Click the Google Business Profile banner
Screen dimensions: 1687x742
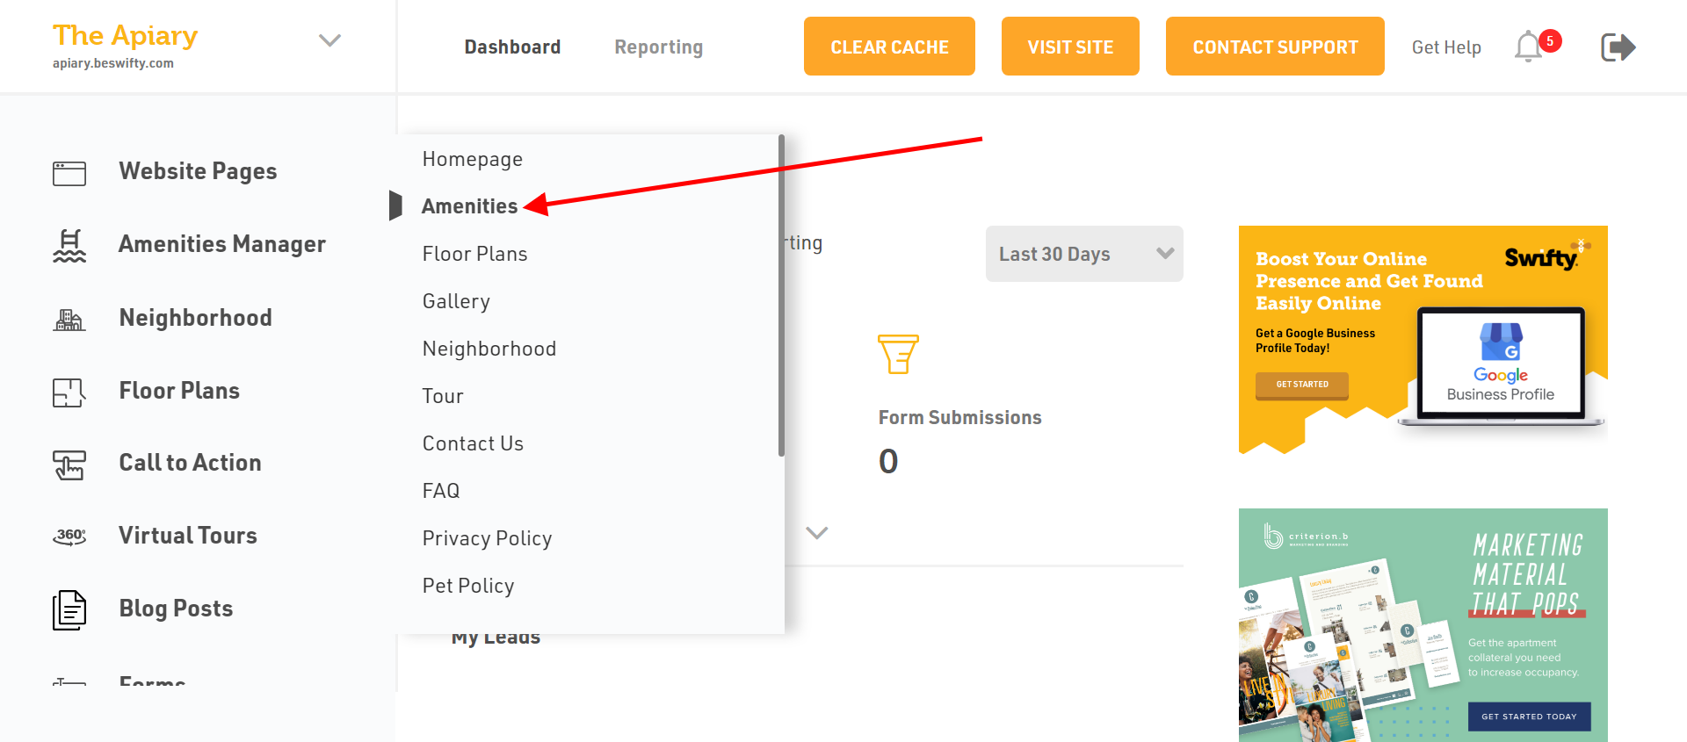pyautogui.click(x=1423, y=340)
